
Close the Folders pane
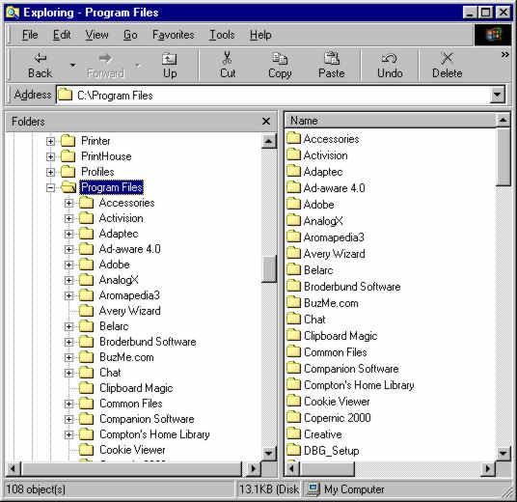266,122
